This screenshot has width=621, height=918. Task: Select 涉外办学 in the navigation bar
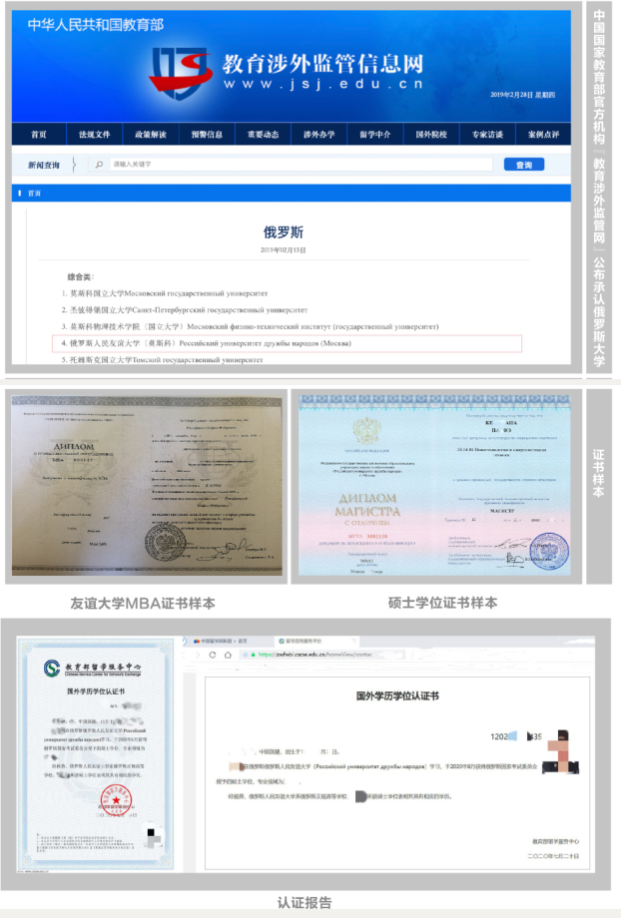coord(319,134)
